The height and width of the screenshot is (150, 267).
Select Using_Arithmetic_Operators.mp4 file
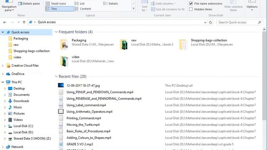(89, 112)
